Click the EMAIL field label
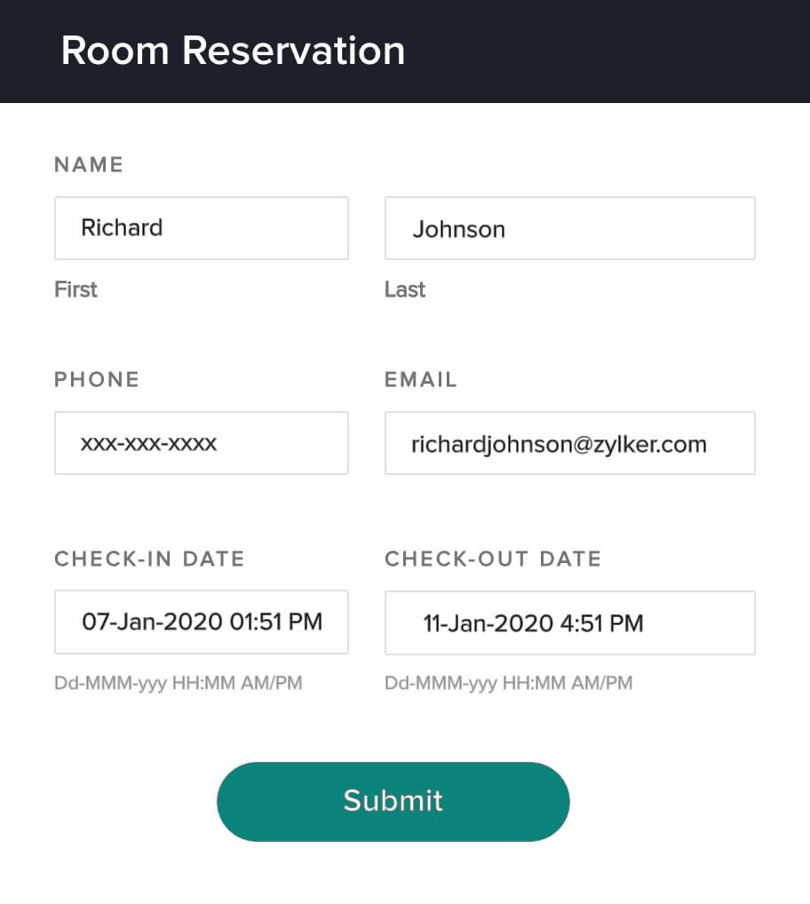The width and height of the screenshot is (810, 904). (x=421, y=380)
